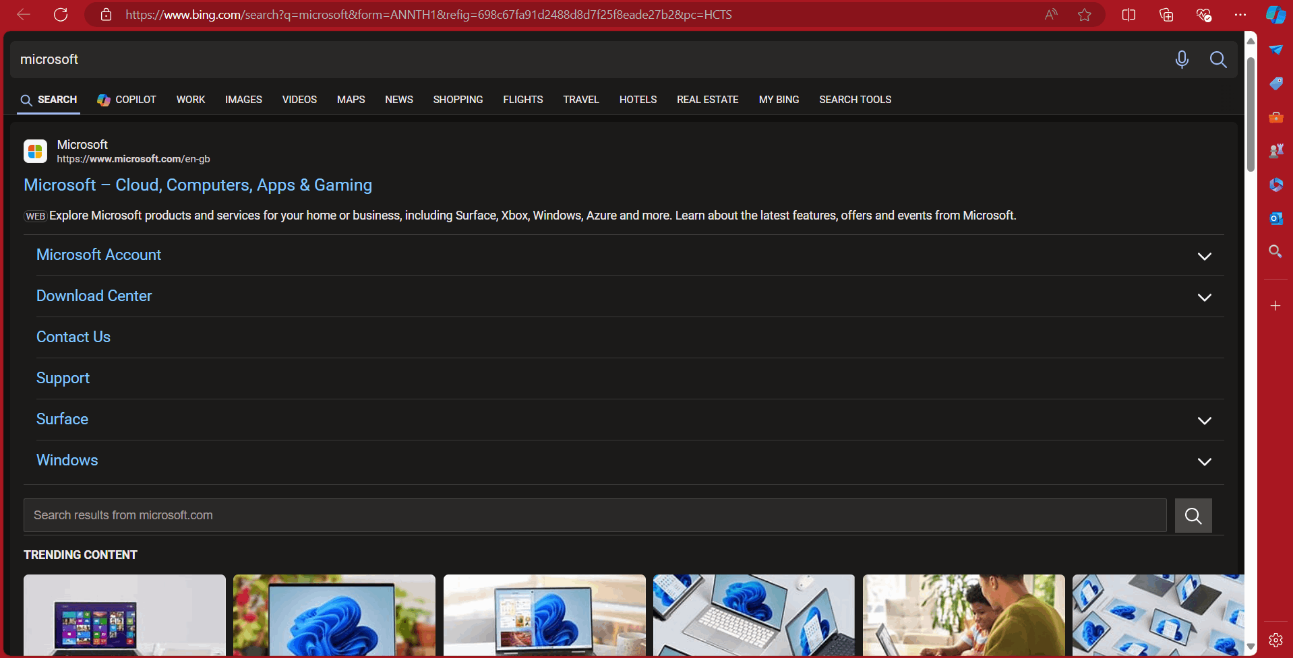Image resolution: width=1293 pixels, height=658 pixels.
Task: Open the Collections icon in the toolbar
Action: 1166,14
